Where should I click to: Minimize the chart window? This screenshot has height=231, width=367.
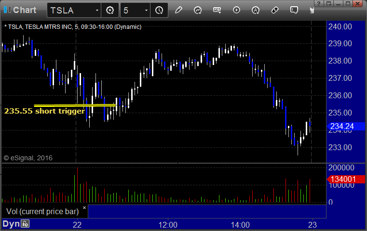pyautogui.click(x=338, y=3)
